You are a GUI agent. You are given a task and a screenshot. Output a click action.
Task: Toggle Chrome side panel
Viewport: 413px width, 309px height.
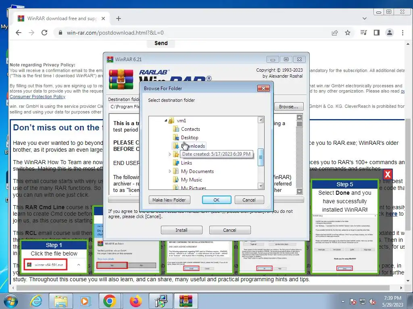pyautogui.click(x=377, y=33)
